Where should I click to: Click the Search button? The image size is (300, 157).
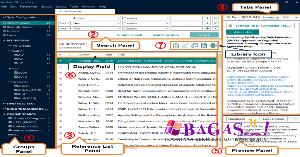click(204, 35)
